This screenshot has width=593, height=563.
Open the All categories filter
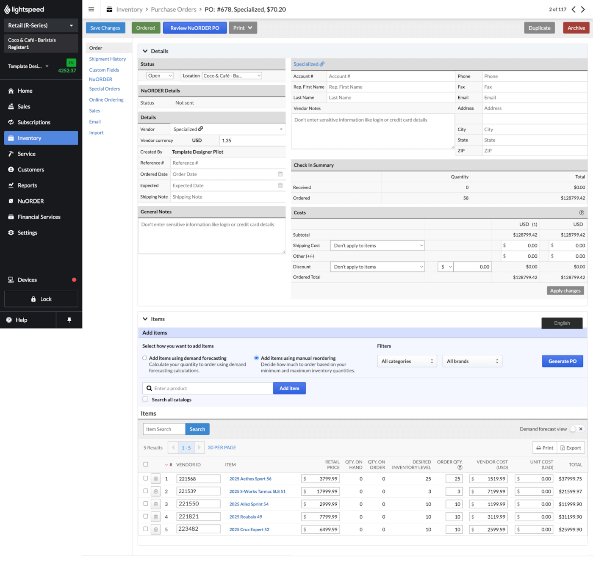pyautogui.click(x=407, y=361)
